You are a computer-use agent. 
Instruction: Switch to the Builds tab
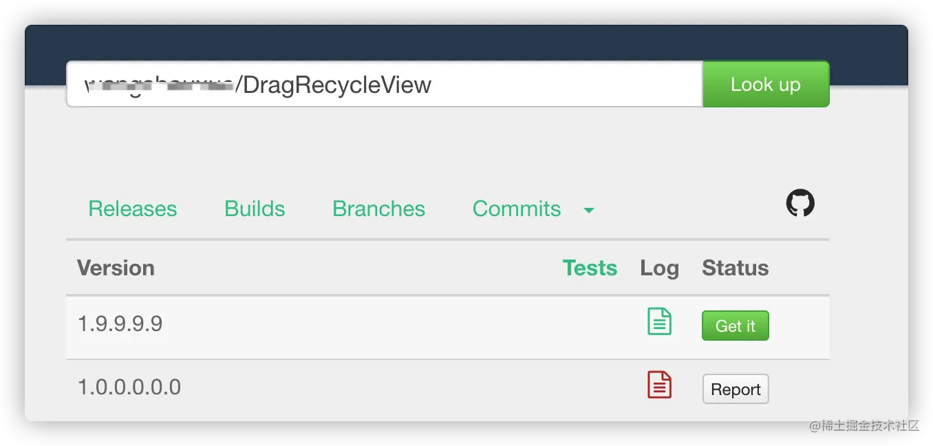pos(255,209)
